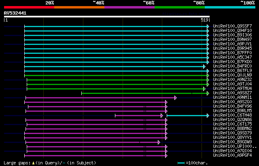
Task: Select label UniRef100_C6TH48
Action: [x=232, y=115]
